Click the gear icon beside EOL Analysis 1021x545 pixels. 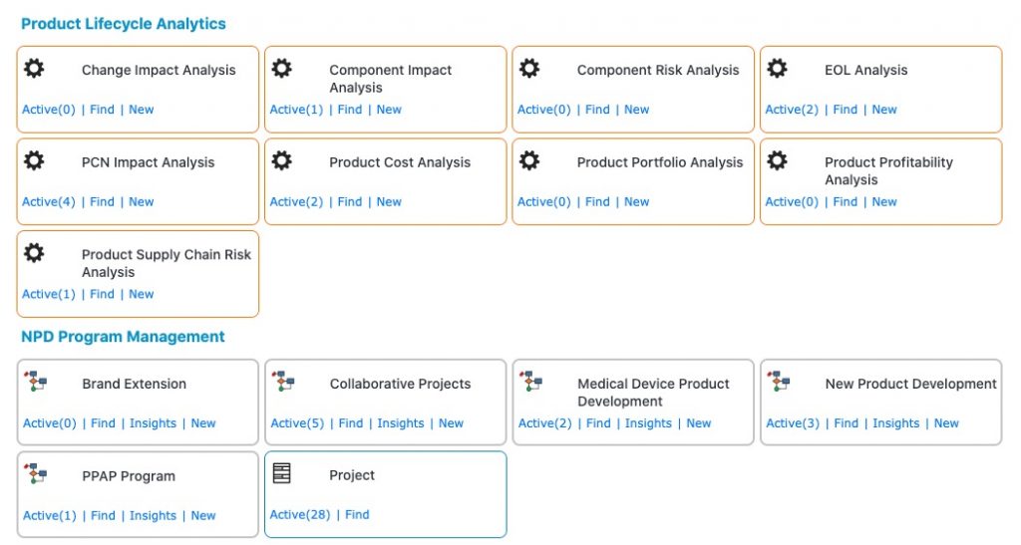(777, 69)
